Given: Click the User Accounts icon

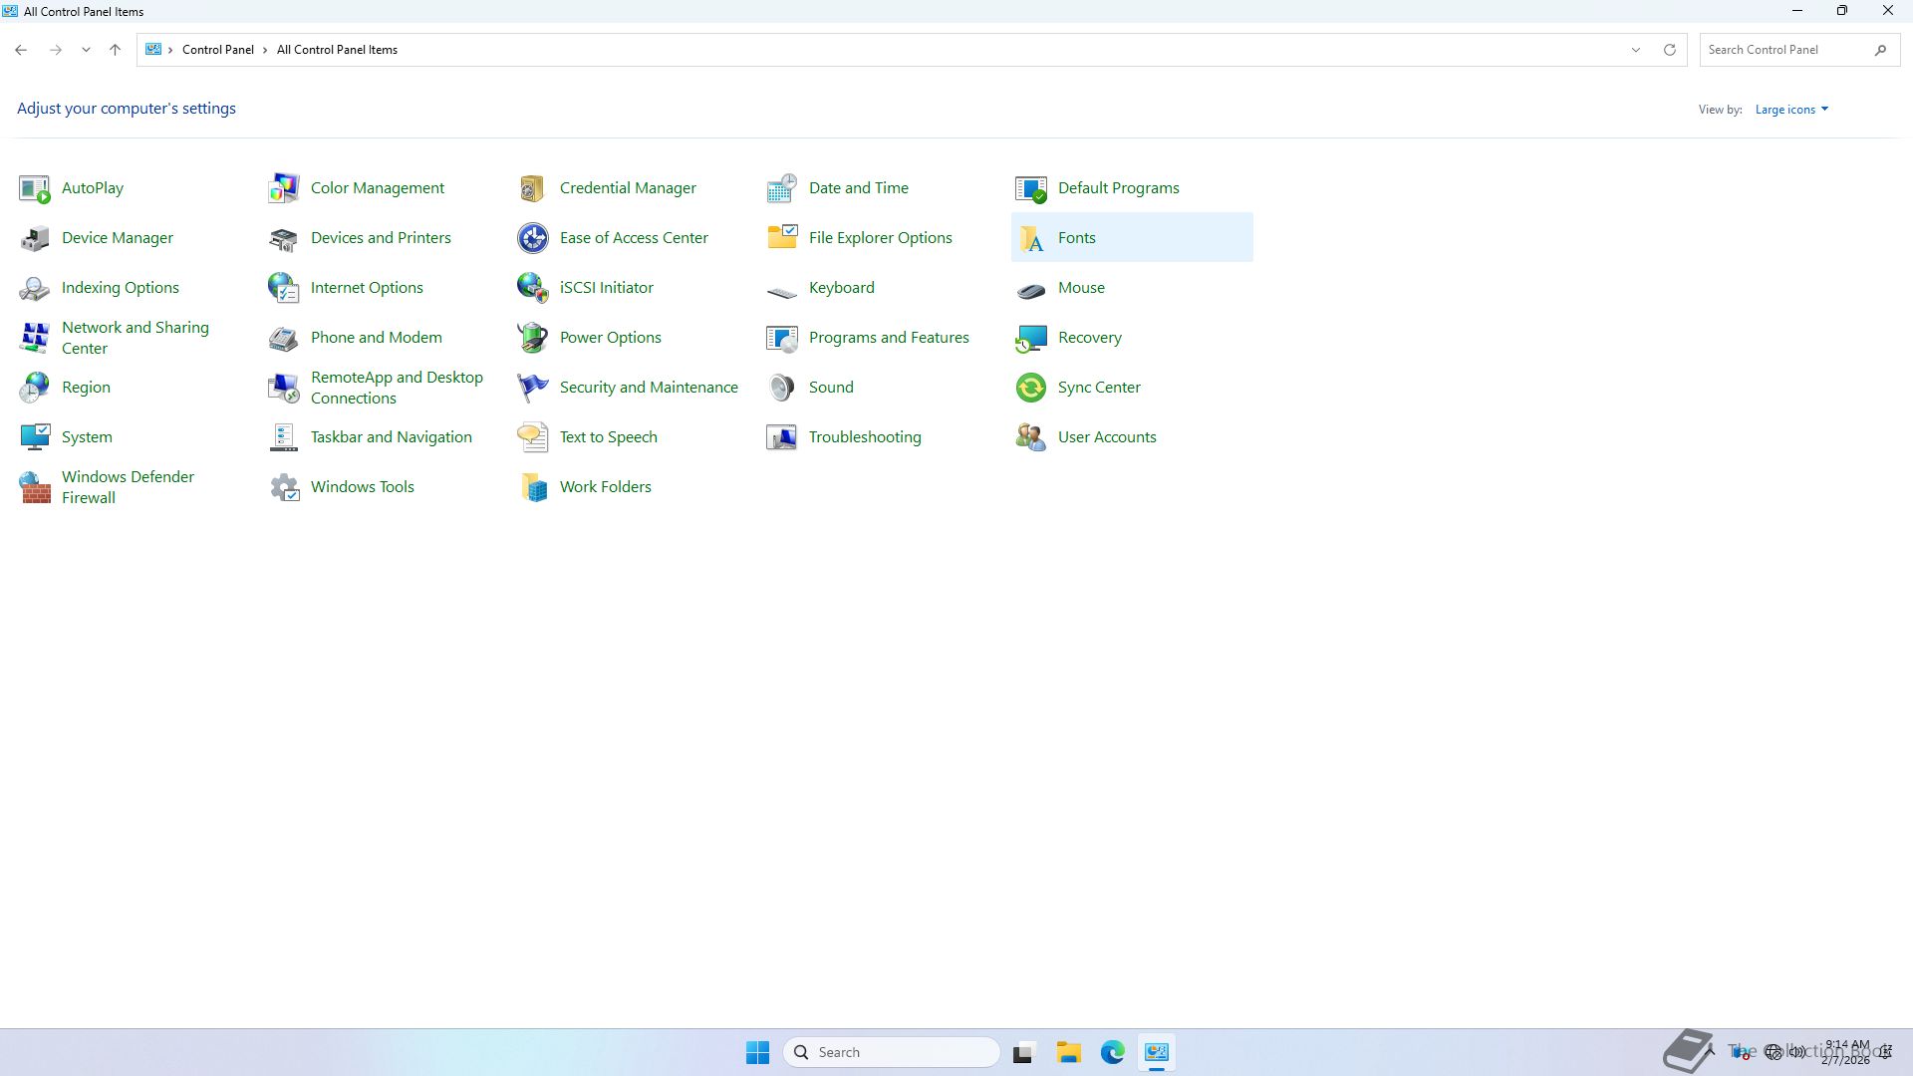Looking at the screenshot, I should (x=1031, y=437).
